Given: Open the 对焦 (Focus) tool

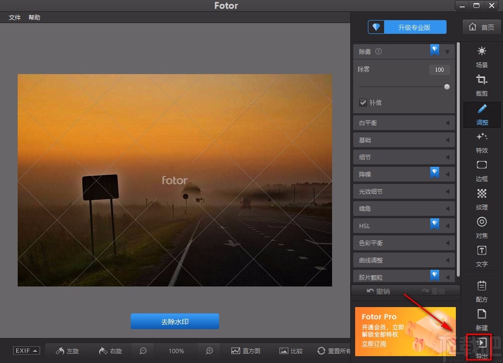Looking at the screenshot, I should coord(481,228).
